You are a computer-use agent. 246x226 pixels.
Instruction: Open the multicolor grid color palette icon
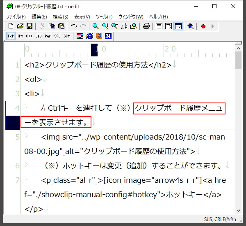point(80,36)
